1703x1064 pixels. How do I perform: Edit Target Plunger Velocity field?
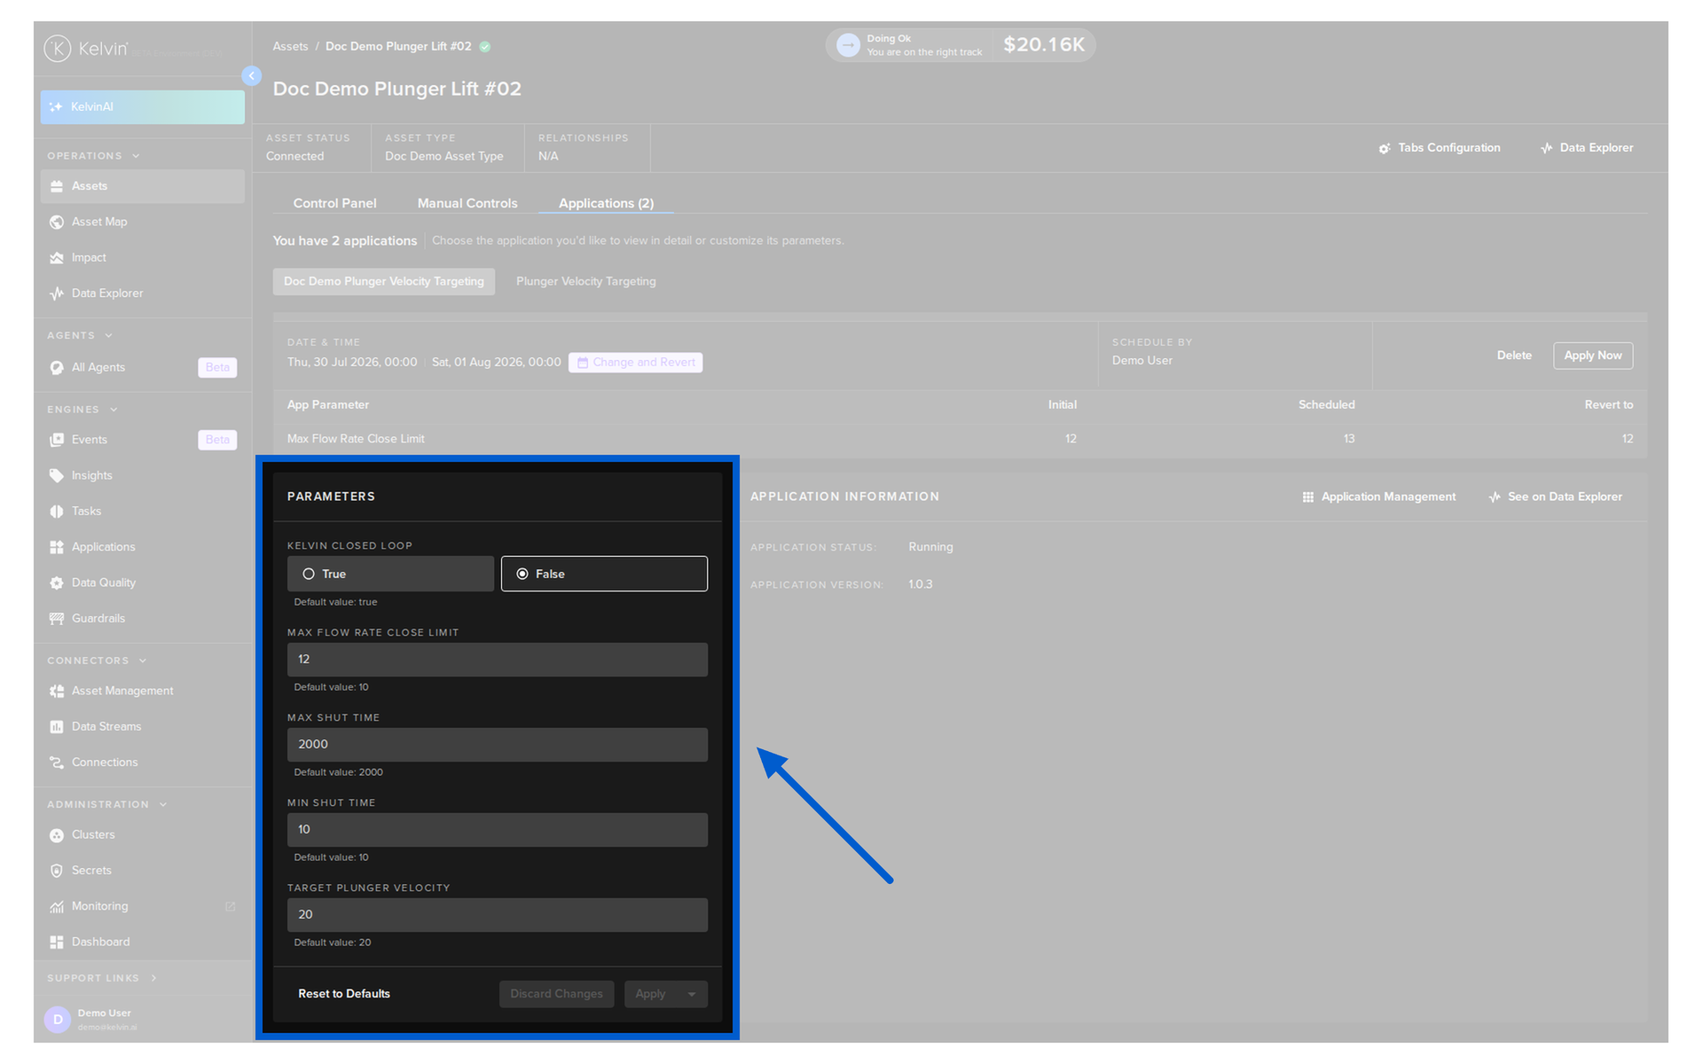498,915
